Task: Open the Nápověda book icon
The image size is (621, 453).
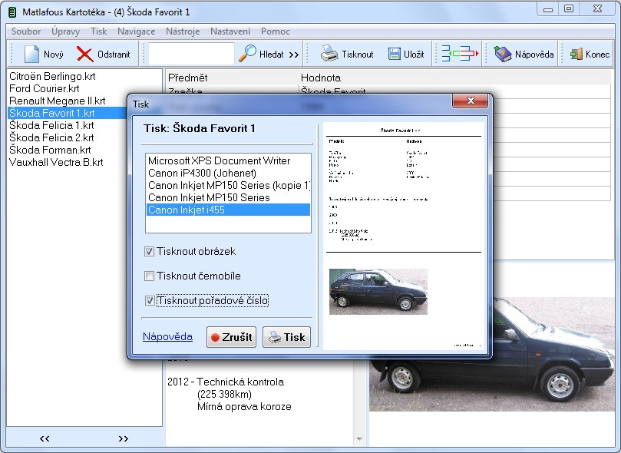Action: [x=503, y=54]
